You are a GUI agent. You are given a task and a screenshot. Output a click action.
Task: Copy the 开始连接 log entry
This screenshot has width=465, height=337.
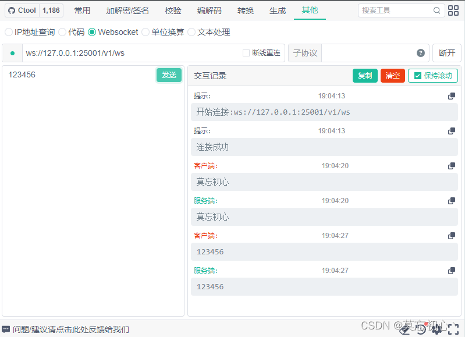coord(452,96)
